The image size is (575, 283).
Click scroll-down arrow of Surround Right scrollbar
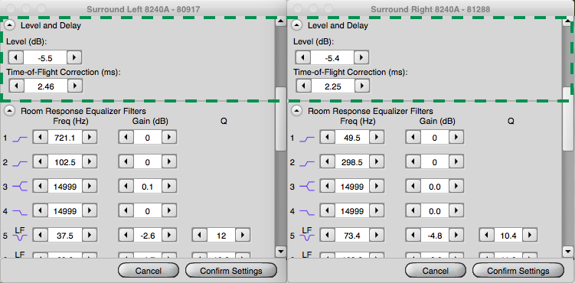567,251
